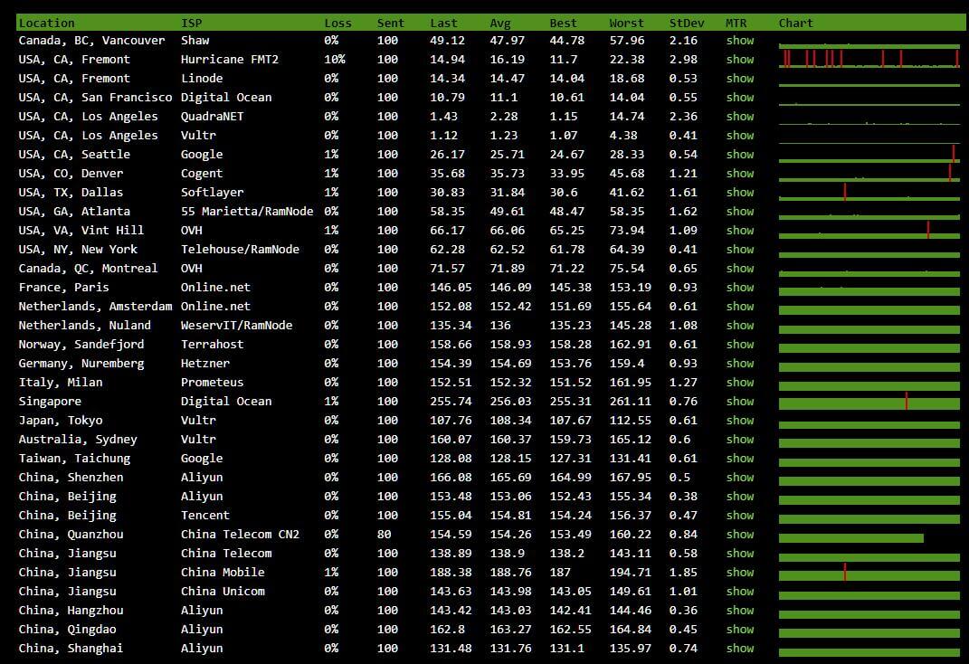Click average value 188.76 for China Mobile
This screenshot has width=969, height=664.
tap(510, 573)
